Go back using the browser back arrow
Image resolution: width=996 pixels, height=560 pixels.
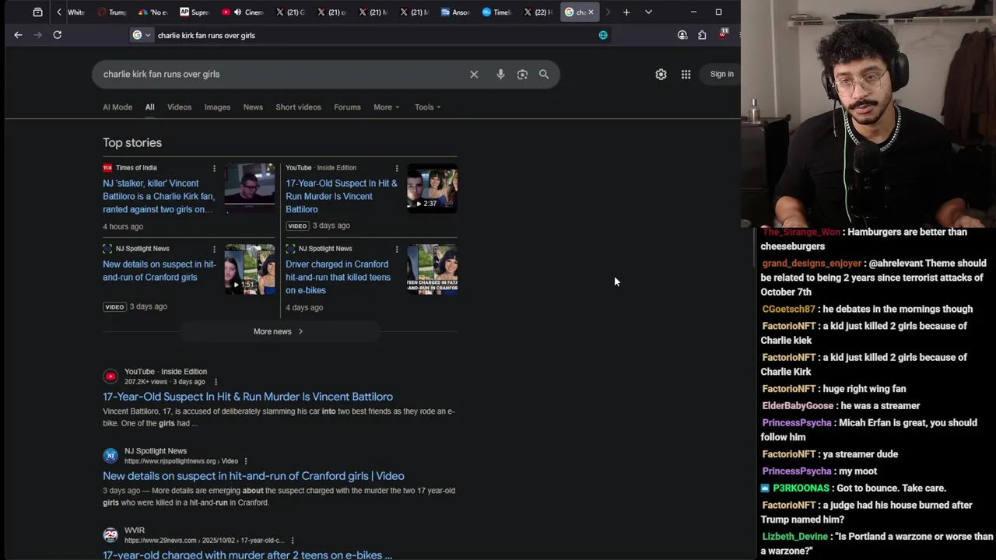pyautogui.click(x=18, y=35)
